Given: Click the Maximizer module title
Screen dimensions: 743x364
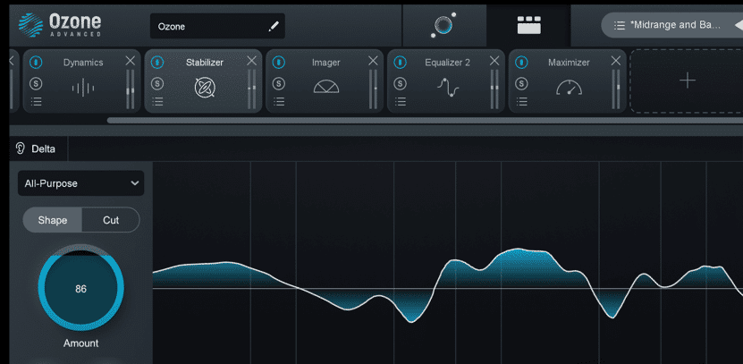Looking at the screenshot, I should (569, 62).
